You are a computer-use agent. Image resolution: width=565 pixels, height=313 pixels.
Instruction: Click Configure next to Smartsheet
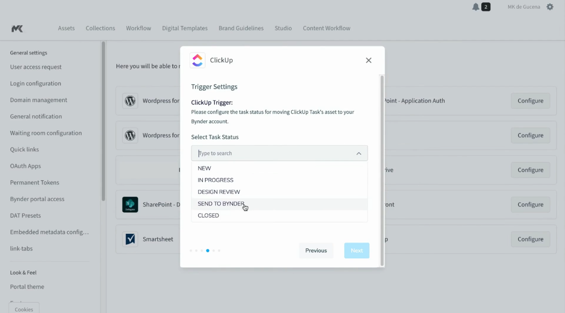530,239
